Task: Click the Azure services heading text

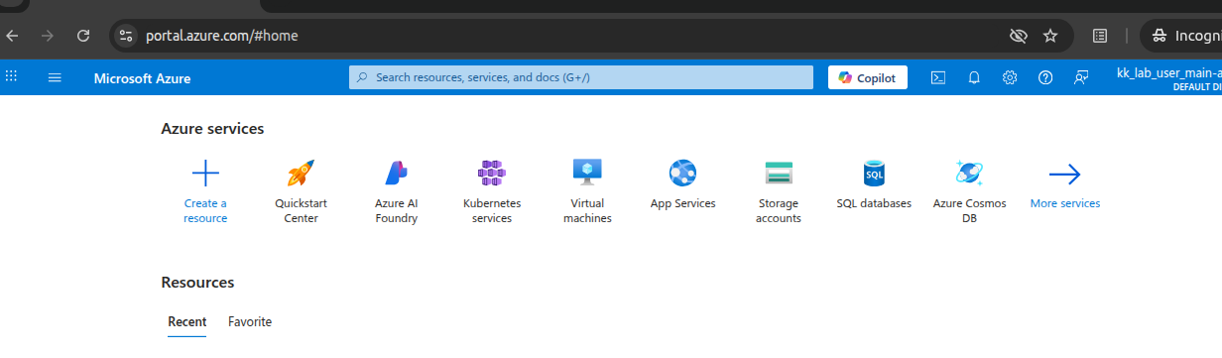Action: [x=212, y=129]
